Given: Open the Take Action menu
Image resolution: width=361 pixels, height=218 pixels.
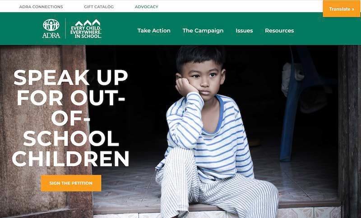Looking at the screenshot, I should (154, 30).
